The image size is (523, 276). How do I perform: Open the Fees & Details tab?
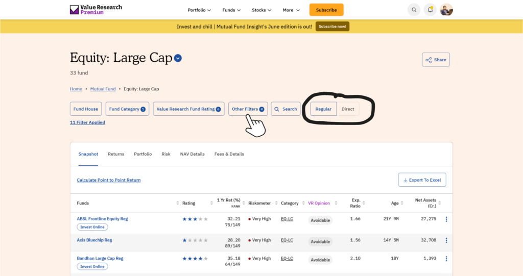point(229,154)
